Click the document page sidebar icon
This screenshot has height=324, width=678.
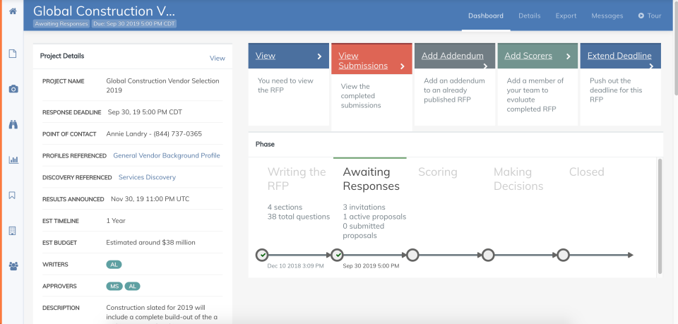(x=13, y=54)
